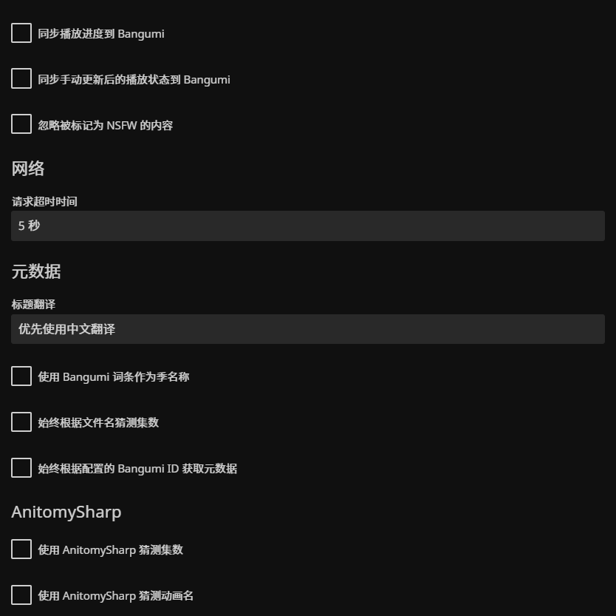点击「元数据」分区标题
Viewport: 616px width, 616px height.
[35, 271]
